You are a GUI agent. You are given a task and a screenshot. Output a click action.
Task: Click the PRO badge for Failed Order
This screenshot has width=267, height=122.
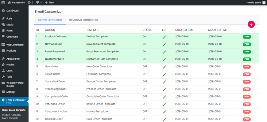pos(247,74)
